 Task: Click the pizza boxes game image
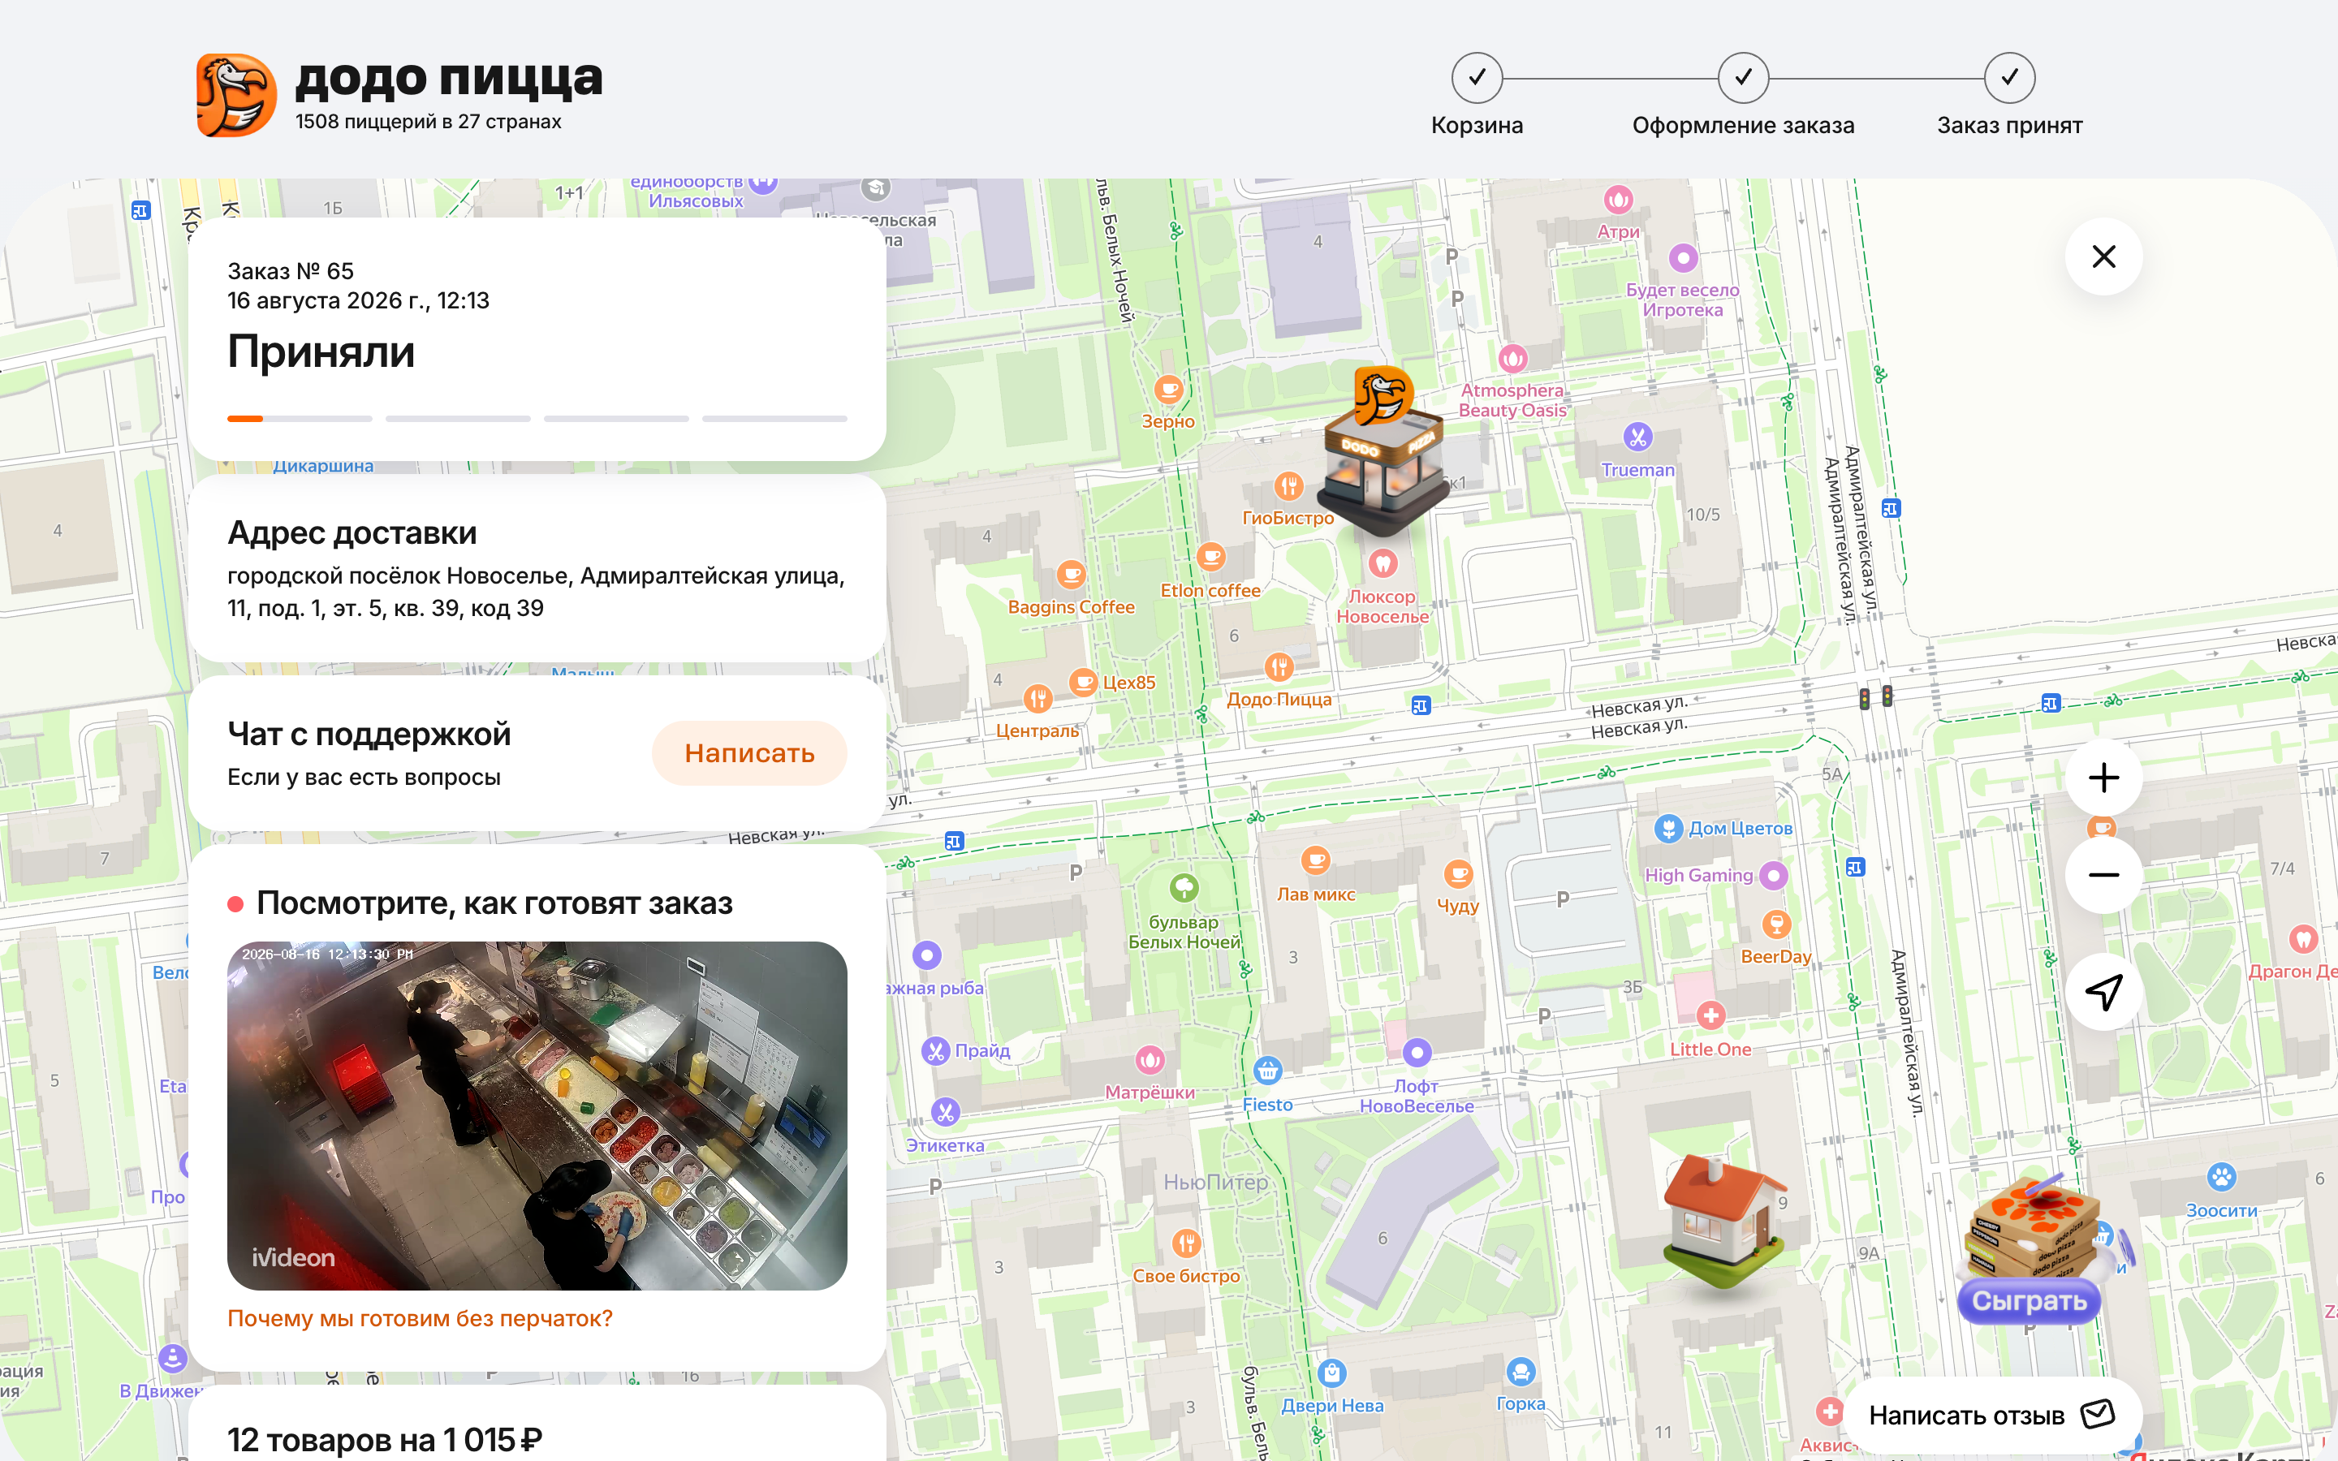(2037, 1227)
